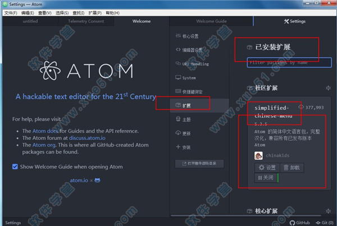Viewport: 337px width, 226px height.
Task: Click the GitHub status bar item
Action: pyautogui.click(x=300, y=223)
